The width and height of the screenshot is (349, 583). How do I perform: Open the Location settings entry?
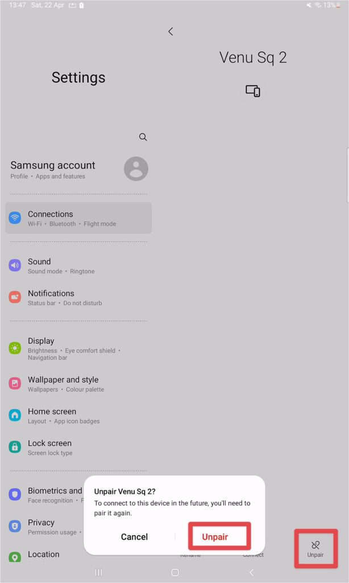44,555
